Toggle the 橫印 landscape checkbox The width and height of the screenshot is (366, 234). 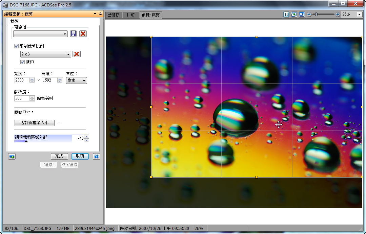23,62
